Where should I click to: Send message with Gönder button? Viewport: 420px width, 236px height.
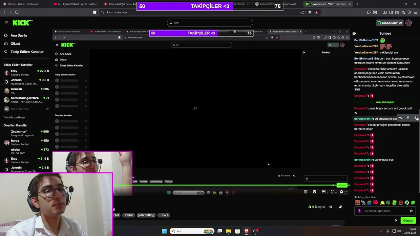point(408,221)
